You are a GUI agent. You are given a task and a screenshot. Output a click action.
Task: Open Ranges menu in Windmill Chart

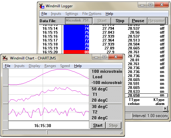(50, 66)
